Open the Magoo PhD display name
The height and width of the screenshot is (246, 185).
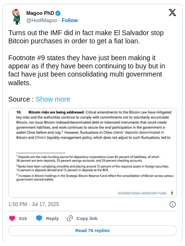(40, 13)
